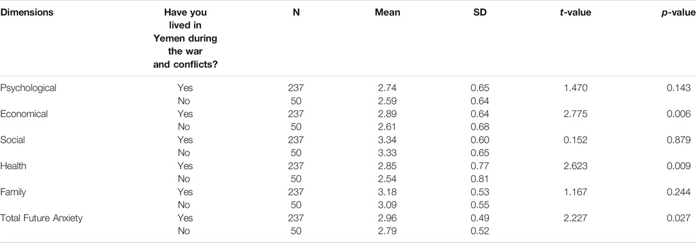The height and width of the screenshot is (243, 696).
Task: Select the Total Future Anxiety label
Action: pyautogui.click(x=41, y=218)
